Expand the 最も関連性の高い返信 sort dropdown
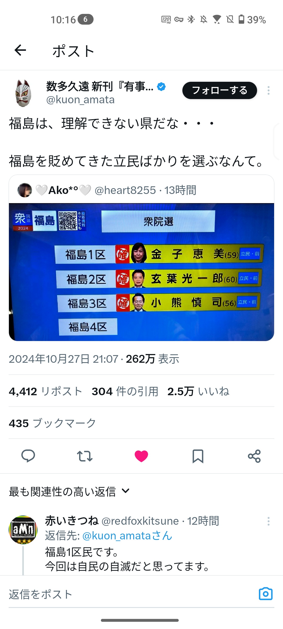283x629 pixels. [69, 491]
